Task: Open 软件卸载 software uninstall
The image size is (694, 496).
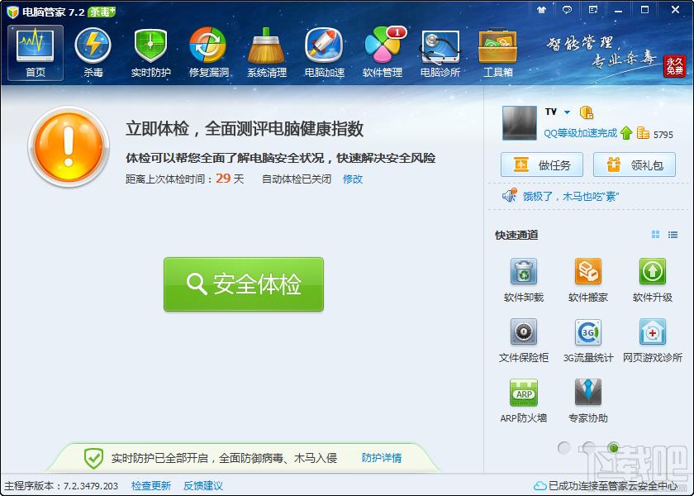Action: click(524, 280)
